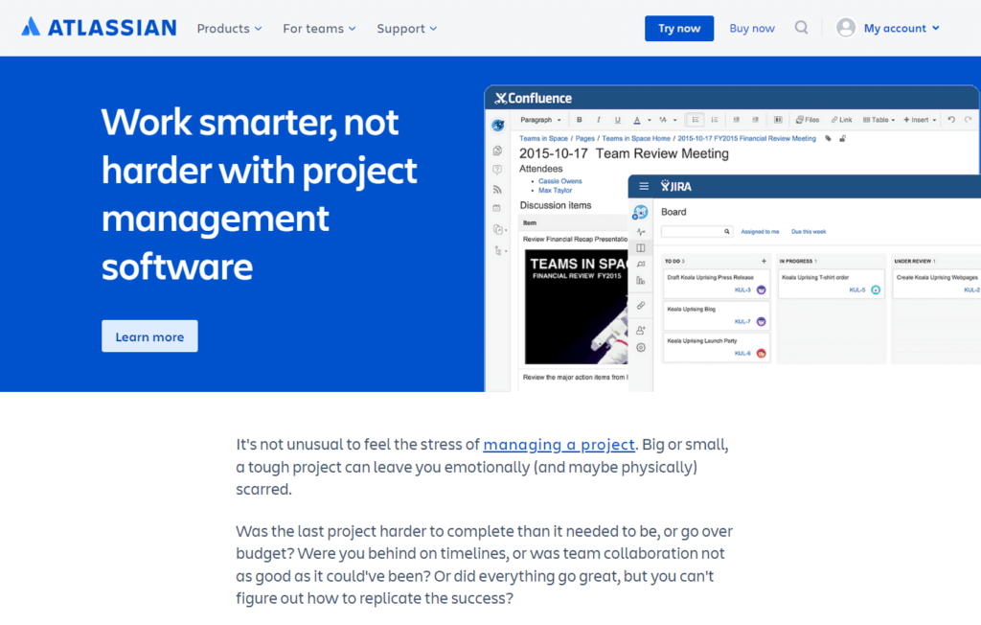981x625 pixels.
Task: Open the Table dropdown in Confluence toolbar
Action: pyautogui.click(x=879, y=120)
